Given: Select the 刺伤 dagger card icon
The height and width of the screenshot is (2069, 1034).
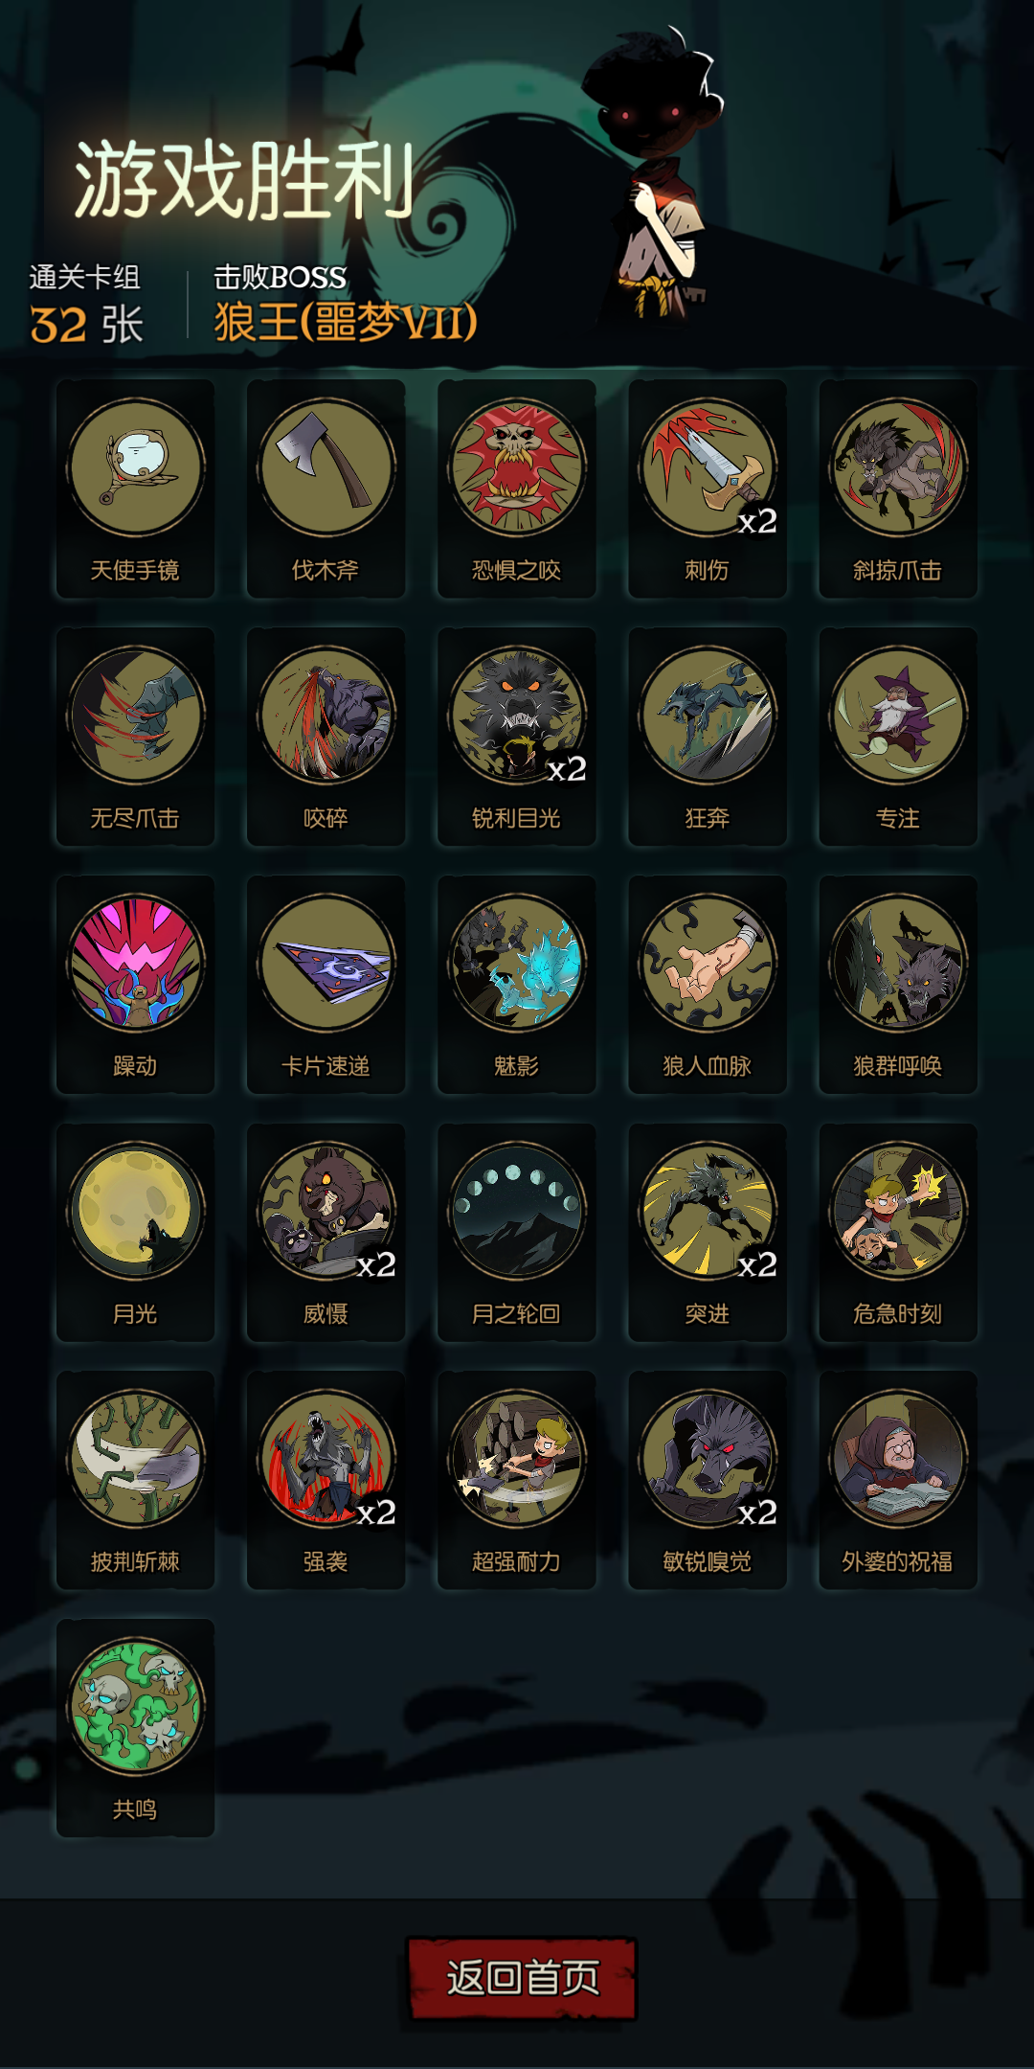Looking at the screenshot, I should pyautogui.click(x=707, y=489).
